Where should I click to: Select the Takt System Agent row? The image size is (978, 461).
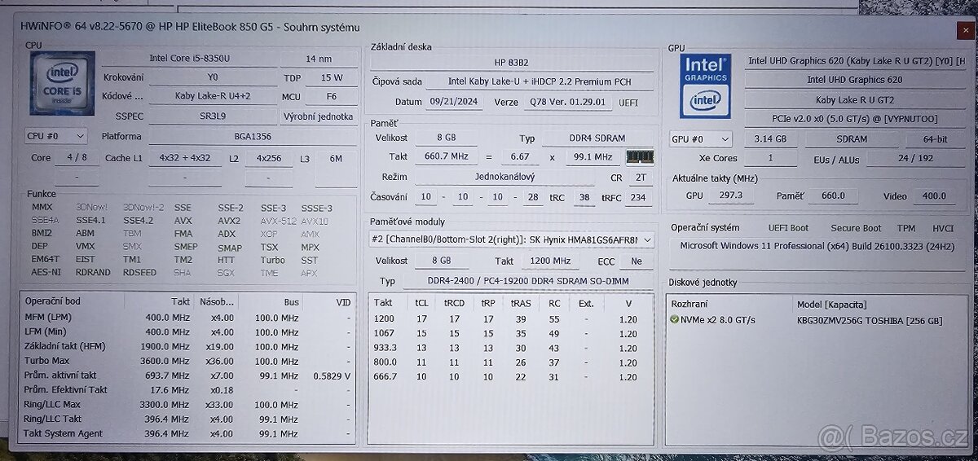(188, 434)
